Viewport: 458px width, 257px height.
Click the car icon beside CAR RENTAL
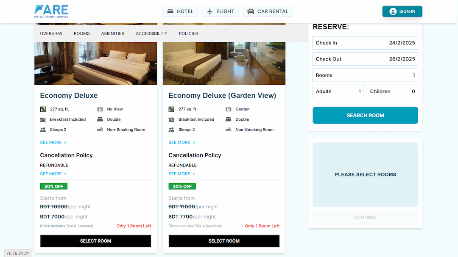[251, 11]
